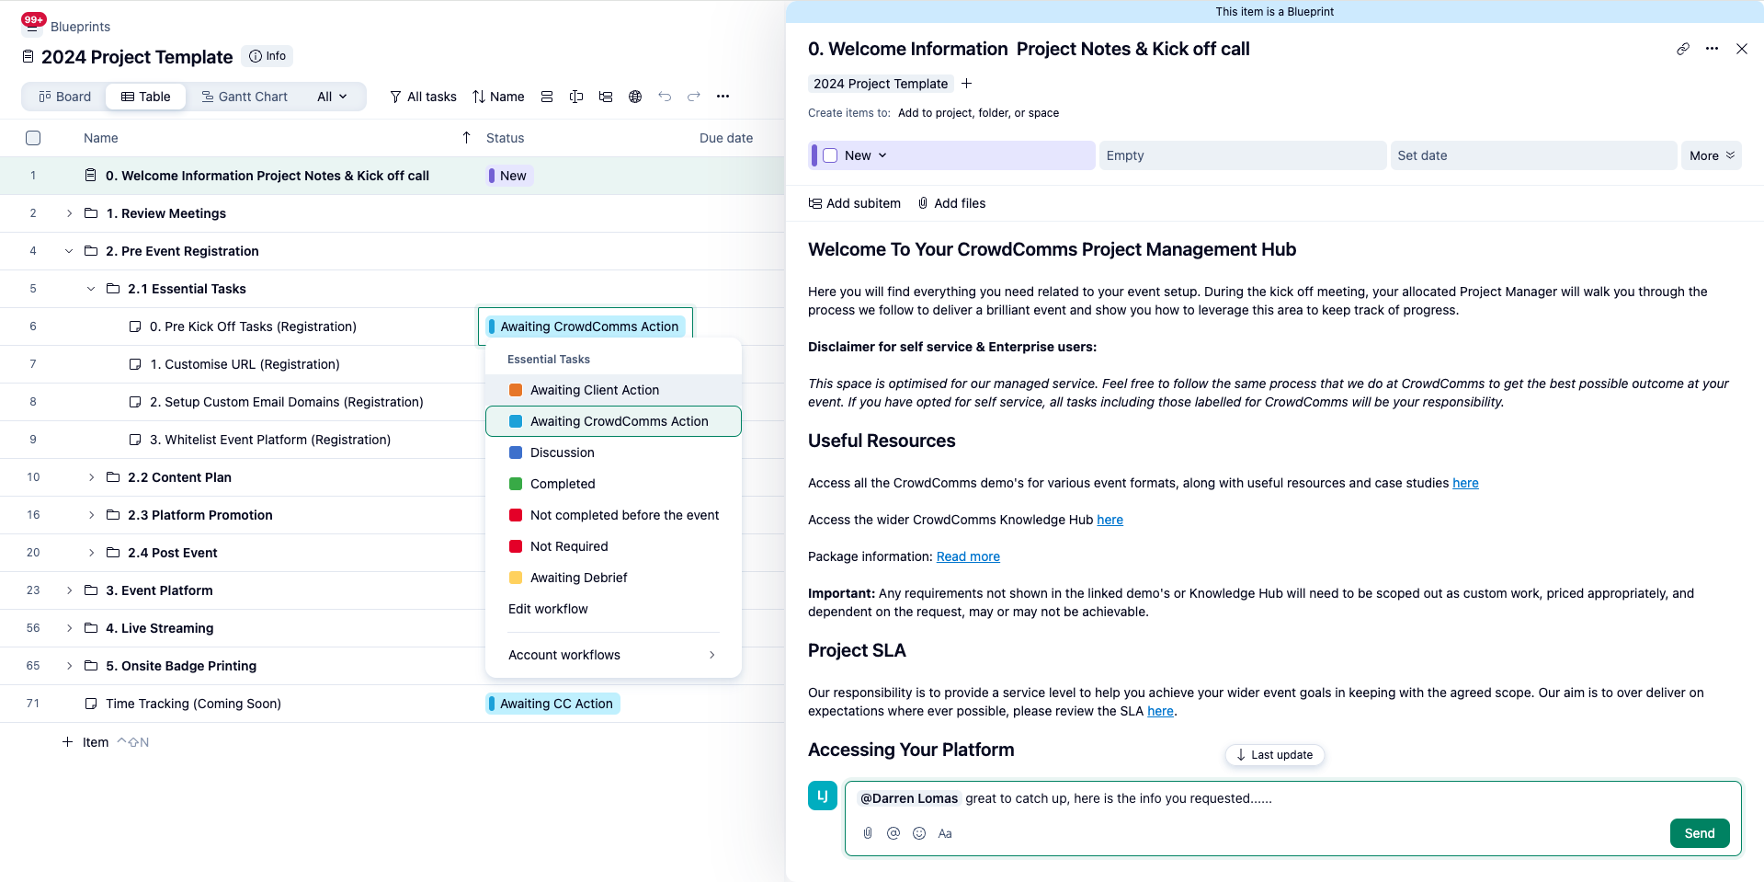This screenshot has width=1764, height=882.
Task: Click the green Completed status swatch
Action: [515, 484]
